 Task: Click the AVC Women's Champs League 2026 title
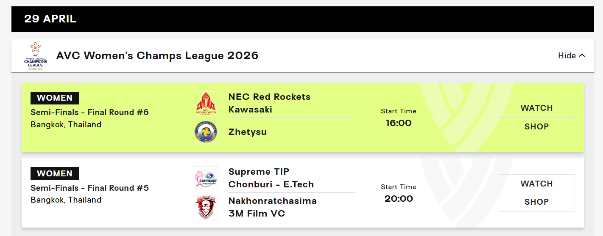(x=157, y=56)
